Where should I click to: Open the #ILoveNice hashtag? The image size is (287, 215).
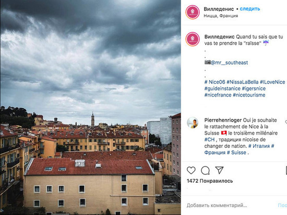(x=272, y=82)
